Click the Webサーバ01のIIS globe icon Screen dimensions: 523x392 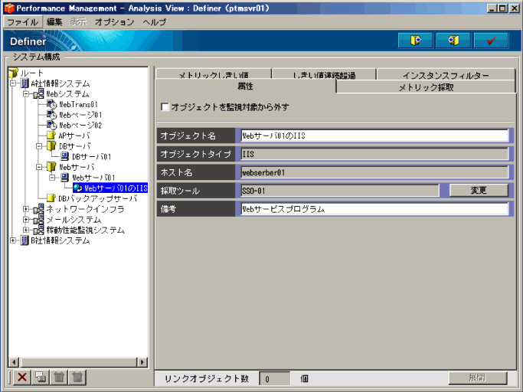[x=77, y=188]
